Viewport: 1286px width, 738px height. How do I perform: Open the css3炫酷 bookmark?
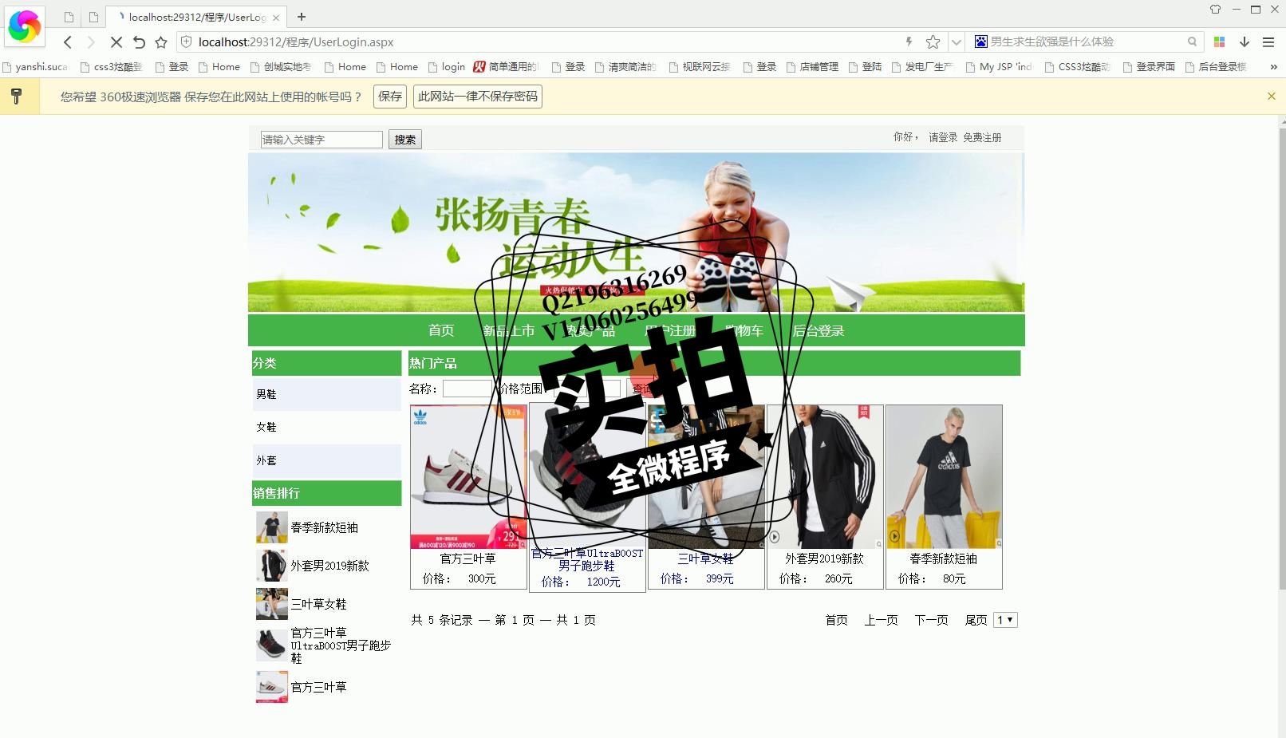[112, 67]
